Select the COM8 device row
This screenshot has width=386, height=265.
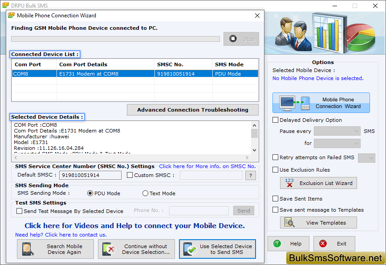coord(135,74)
